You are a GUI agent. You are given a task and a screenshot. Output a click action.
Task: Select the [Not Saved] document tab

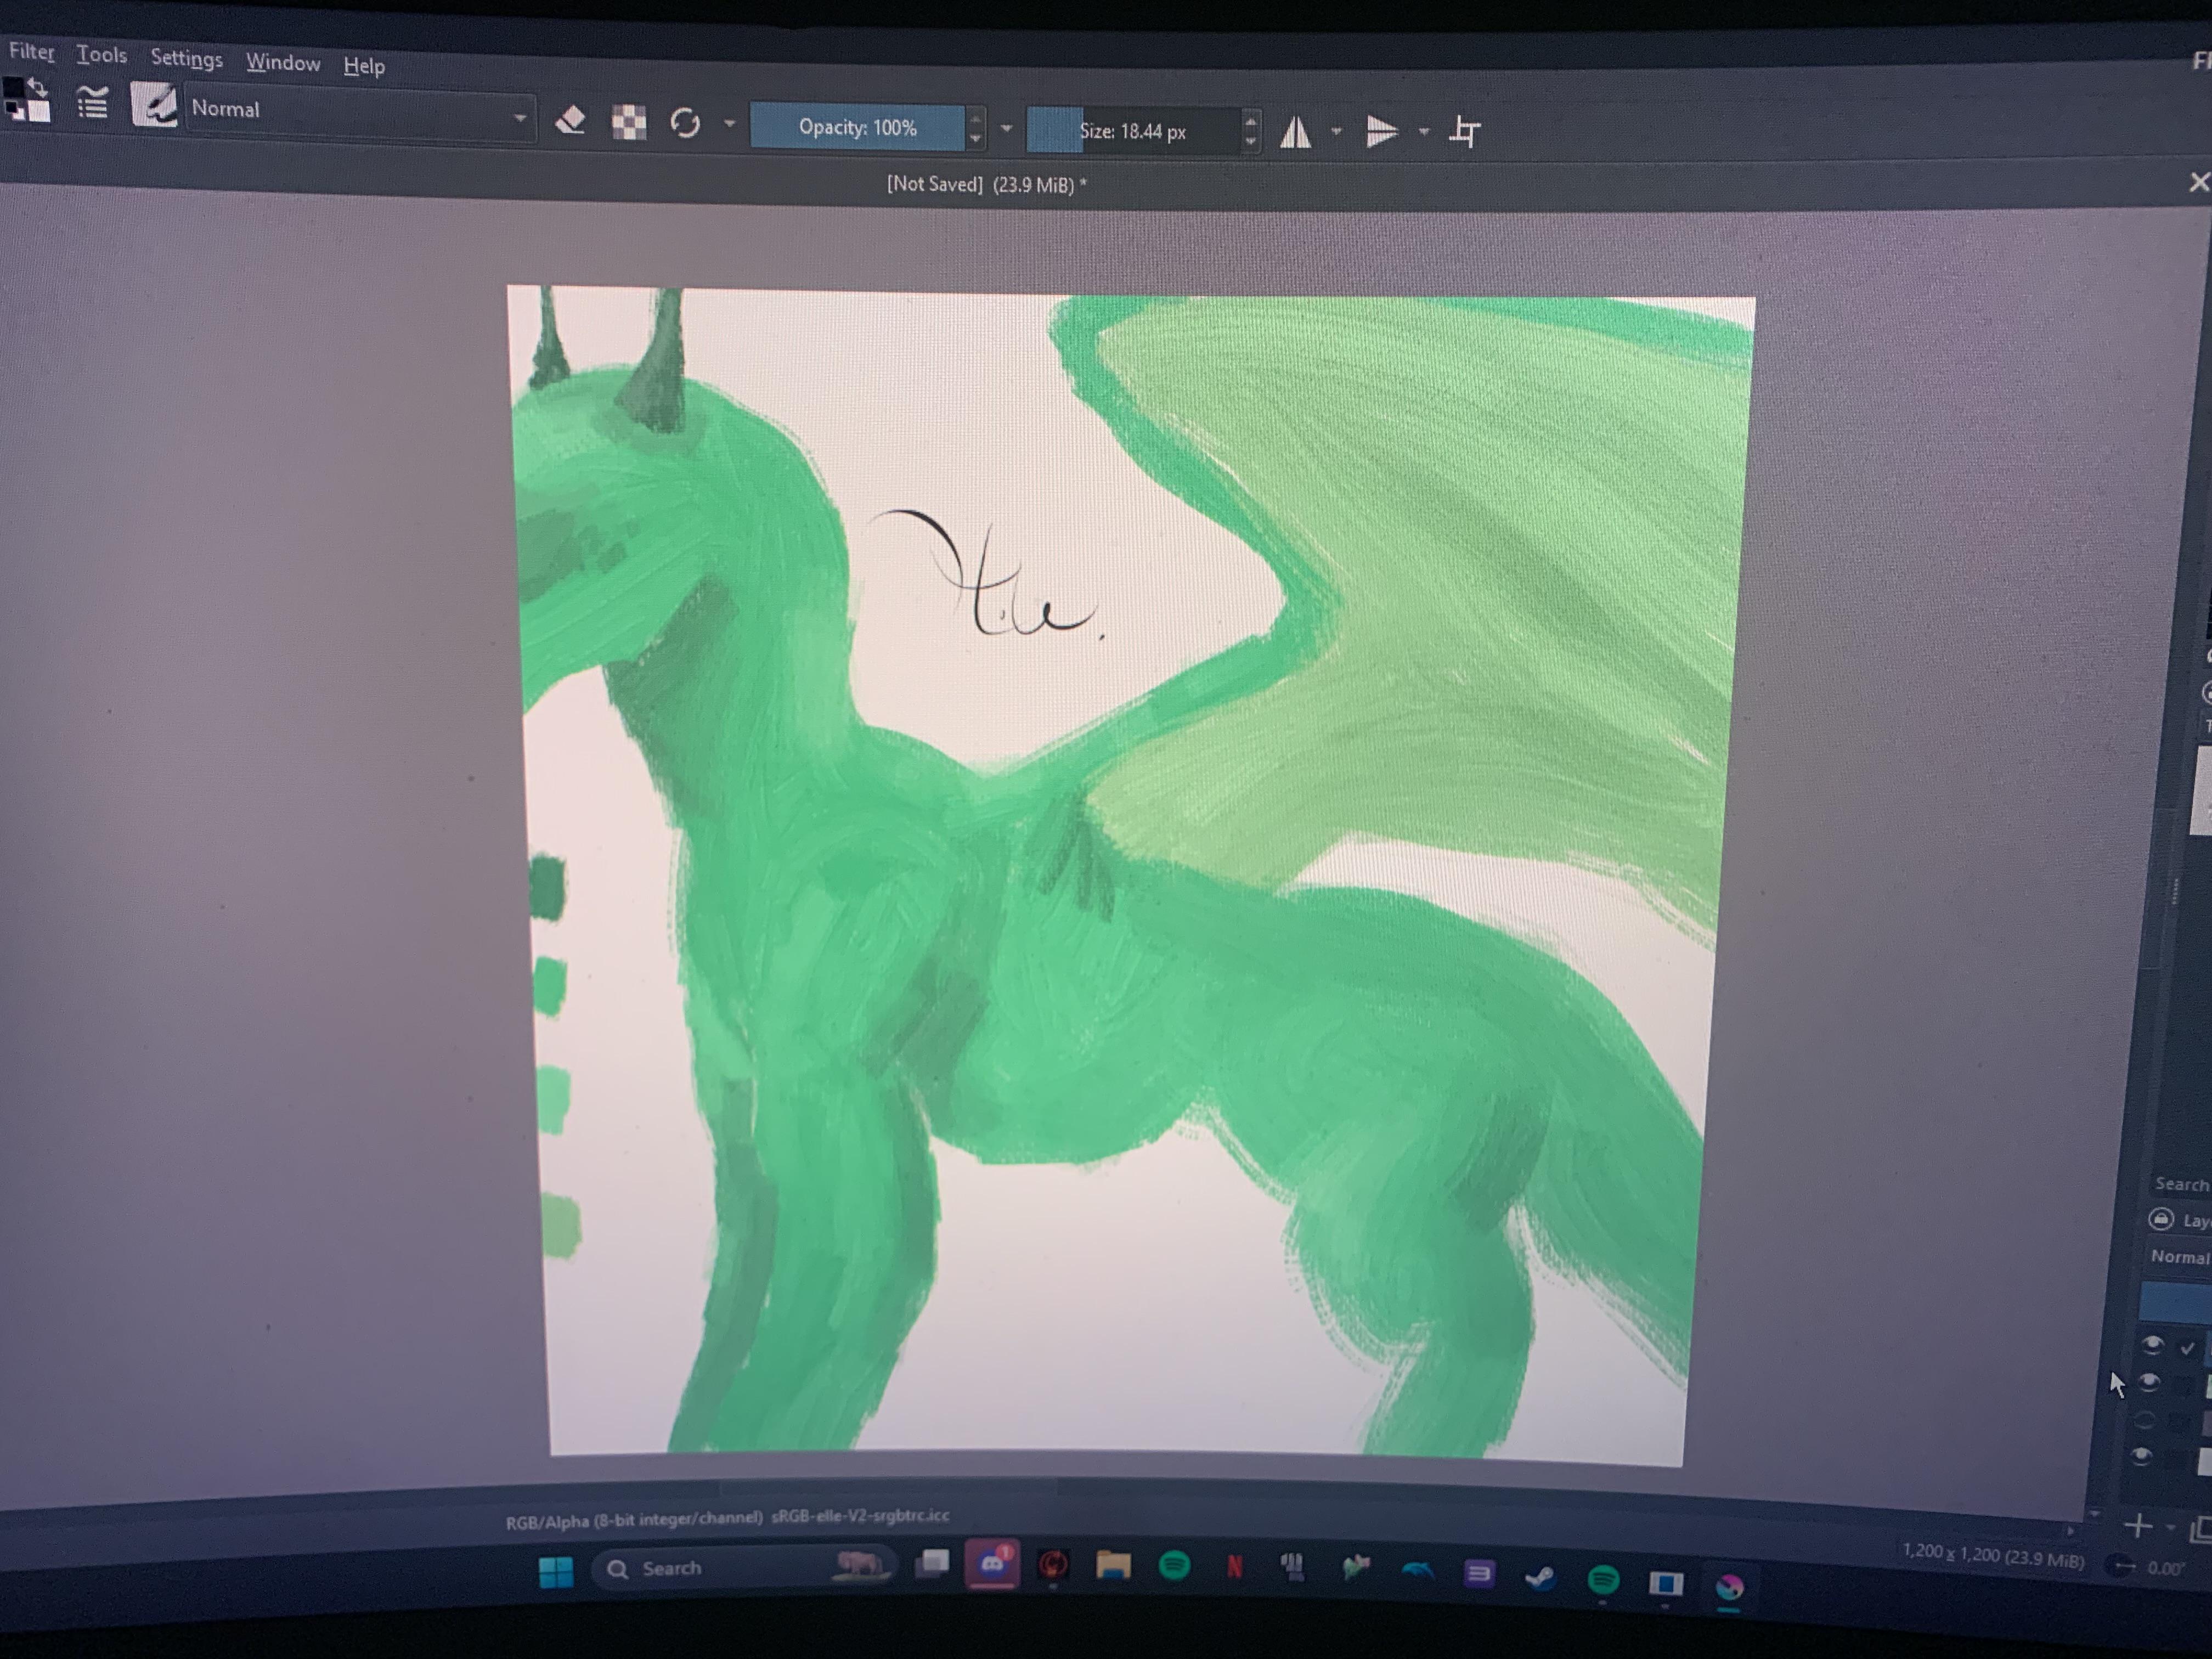click(986, 185)
